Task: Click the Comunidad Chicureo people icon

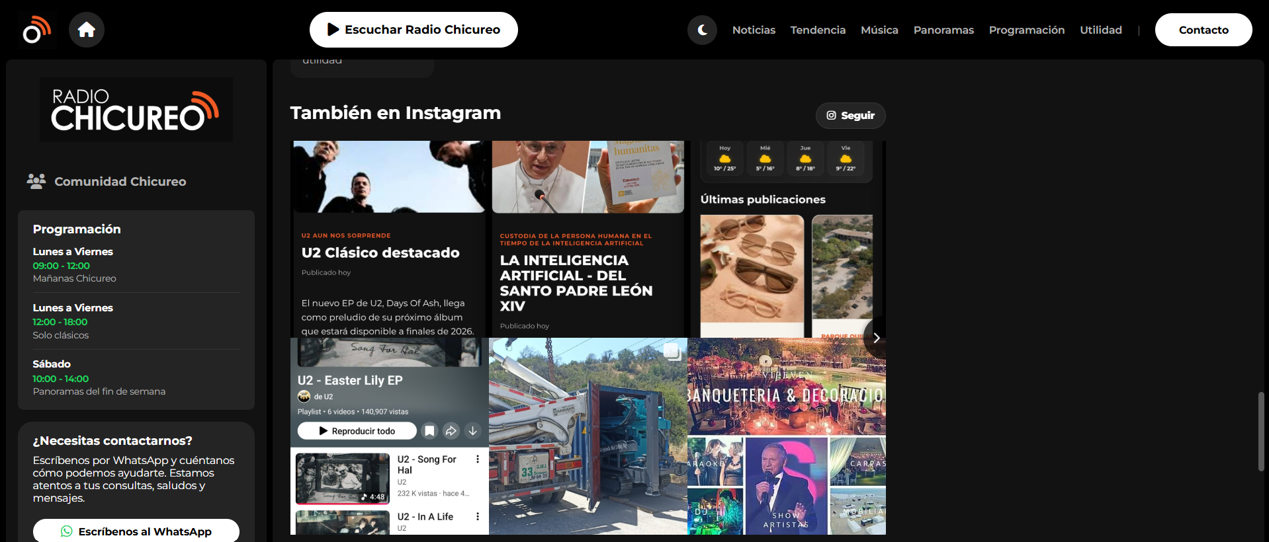Action: click(36, 181)
